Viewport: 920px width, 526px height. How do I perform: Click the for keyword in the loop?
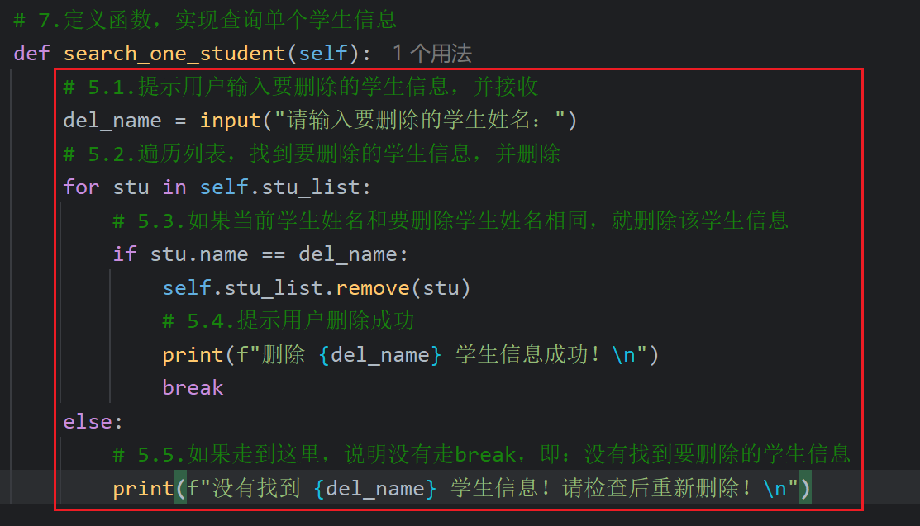tap(82, 187)
